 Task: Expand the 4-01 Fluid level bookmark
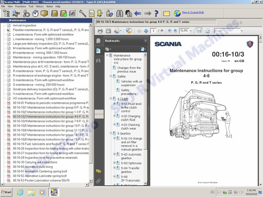click(x=114, y=103)
